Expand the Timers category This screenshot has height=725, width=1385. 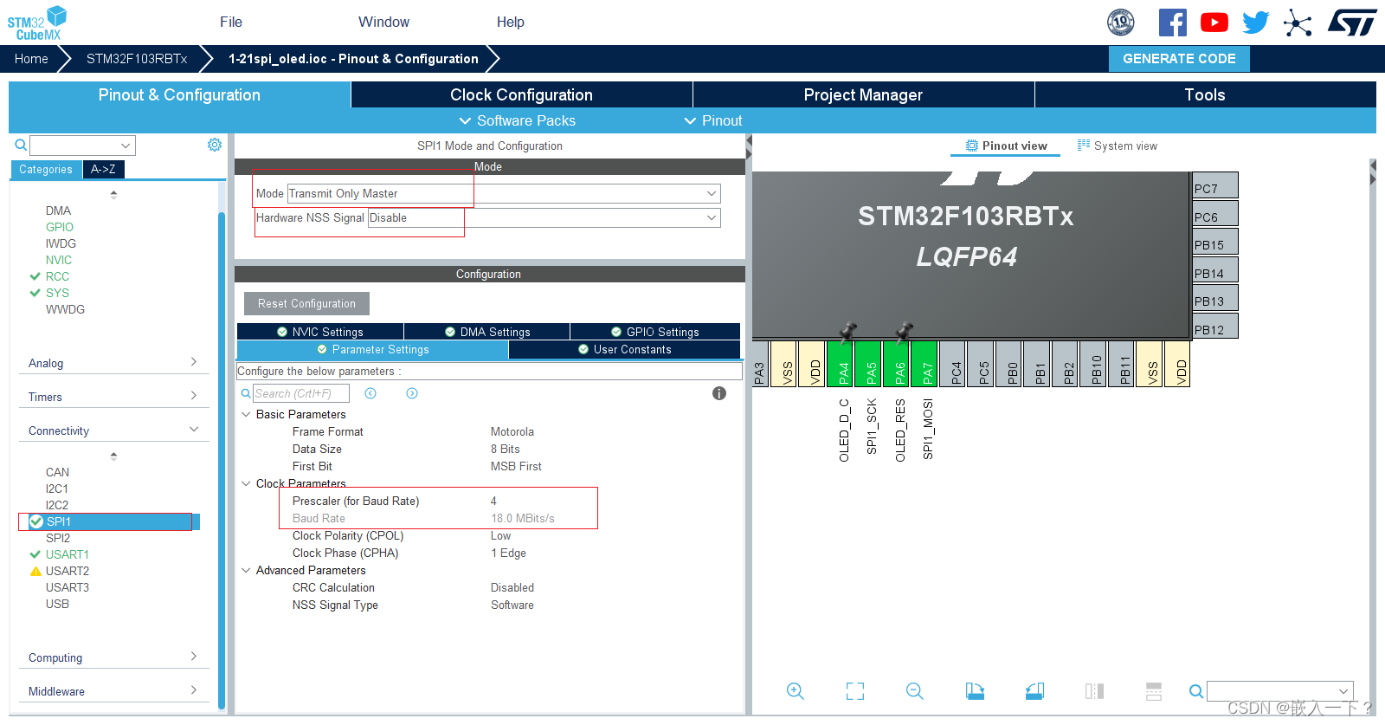(x=113, y=397)
